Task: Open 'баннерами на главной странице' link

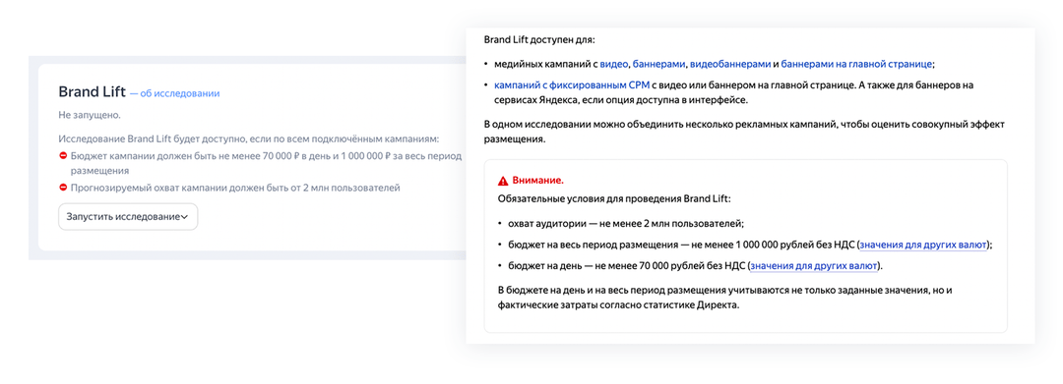Action: coord(856,64)
